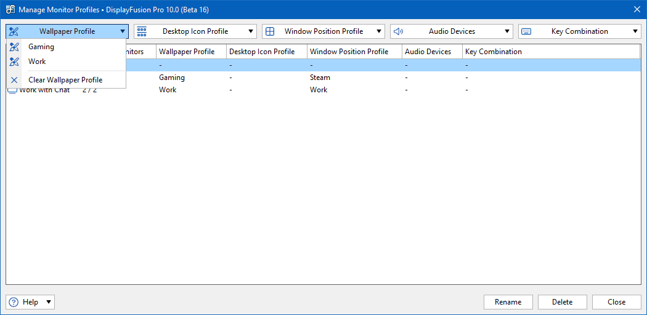Sort by the Desktop Icon Profile column header
The height and width of the screenshot is (315, 647).
[x=267, y=52]
